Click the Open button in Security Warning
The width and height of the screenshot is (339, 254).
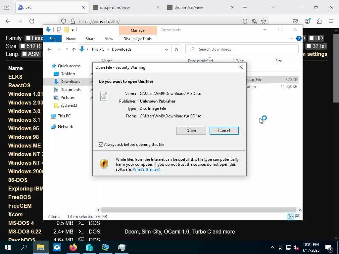(x=191, y=130)
